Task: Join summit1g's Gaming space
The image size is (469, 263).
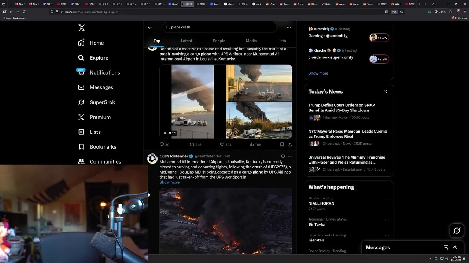Action: tap(328, 36)
